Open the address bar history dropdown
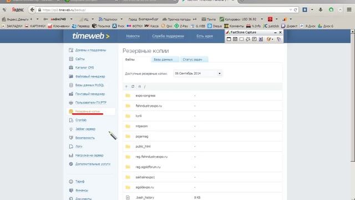 [x=291, y=10]
